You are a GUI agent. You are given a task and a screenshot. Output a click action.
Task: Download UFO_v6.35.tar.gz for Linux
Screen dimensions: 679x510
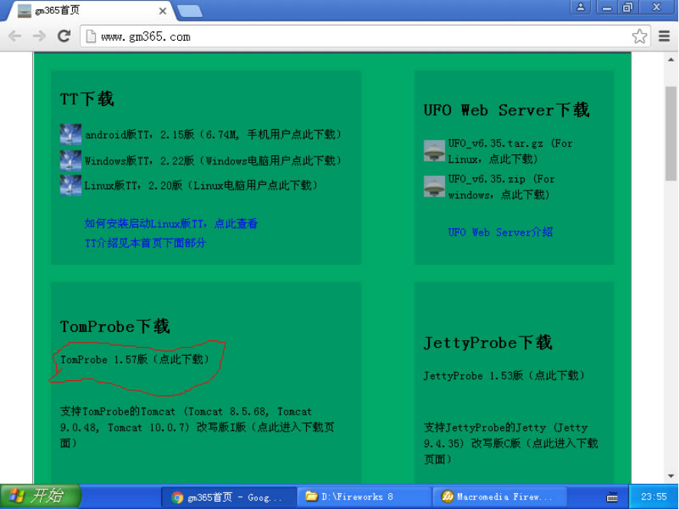click(510, 151)
